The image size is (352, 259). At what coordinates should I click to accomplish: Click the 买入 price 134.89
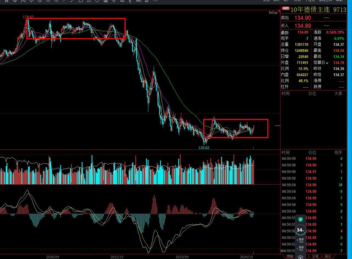click(x=303, y=26)
